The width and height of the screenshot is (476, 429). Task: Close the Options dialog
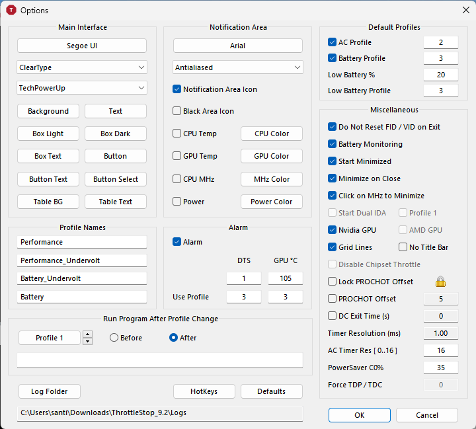466,10
